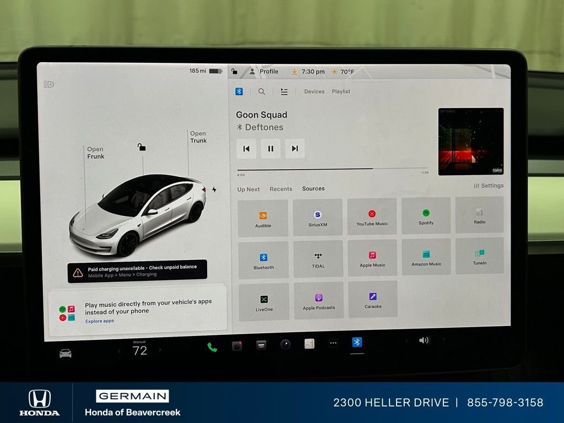This screenshot has width=564, height=423.
Task: Switch to the Up Next tab
Action: point(248,189)
